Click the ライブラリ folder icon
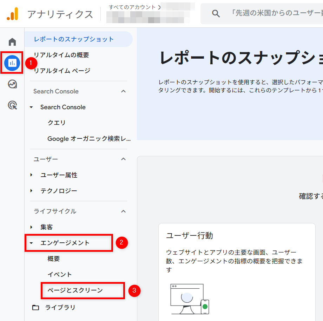 coord(35,308)
